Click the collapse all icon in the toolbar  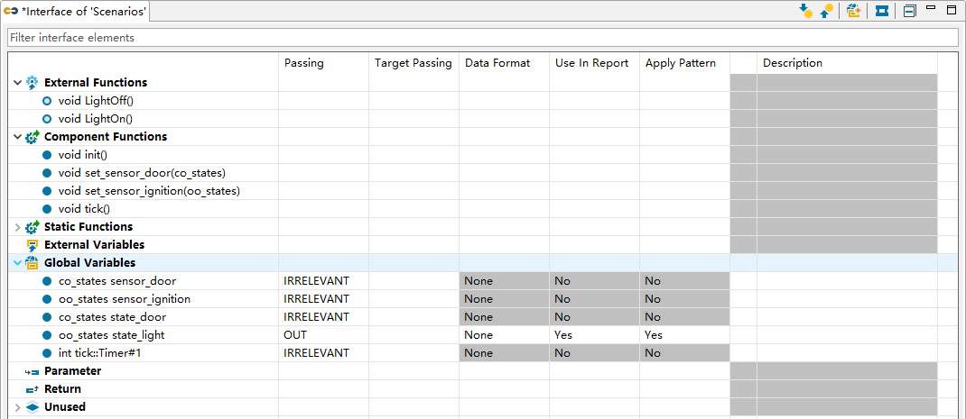(x=910, y=11)
